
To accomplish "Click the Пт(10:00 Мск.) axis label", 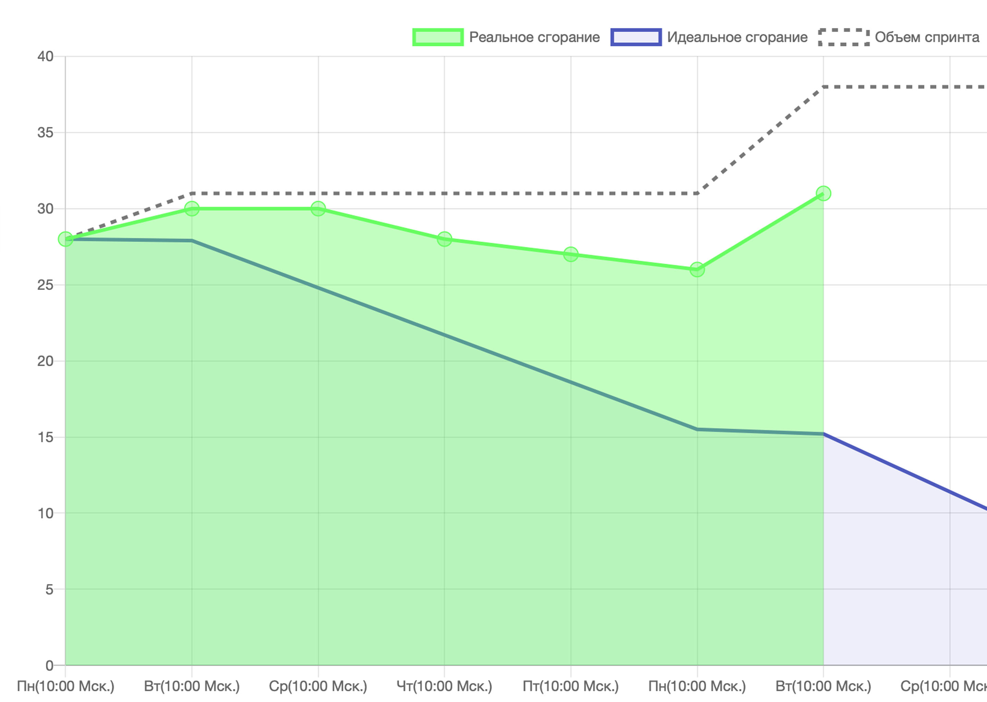I will tap(571, 686).
